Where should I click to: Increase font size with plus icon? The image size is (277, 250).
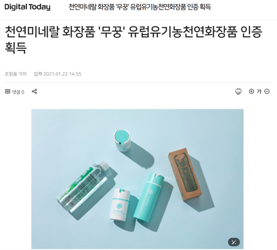[x=252, y=91]
